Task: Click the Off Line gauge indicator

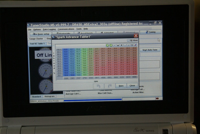Action: [x=43, y=55]
